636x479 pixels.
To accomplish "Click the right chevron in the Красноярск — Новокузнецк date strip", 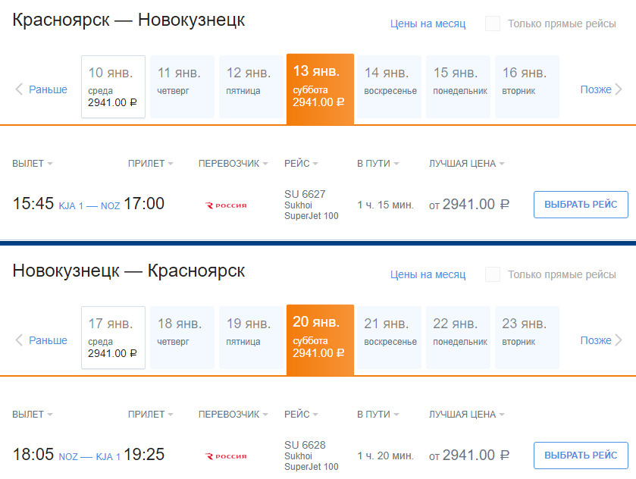I will [618, 89].
